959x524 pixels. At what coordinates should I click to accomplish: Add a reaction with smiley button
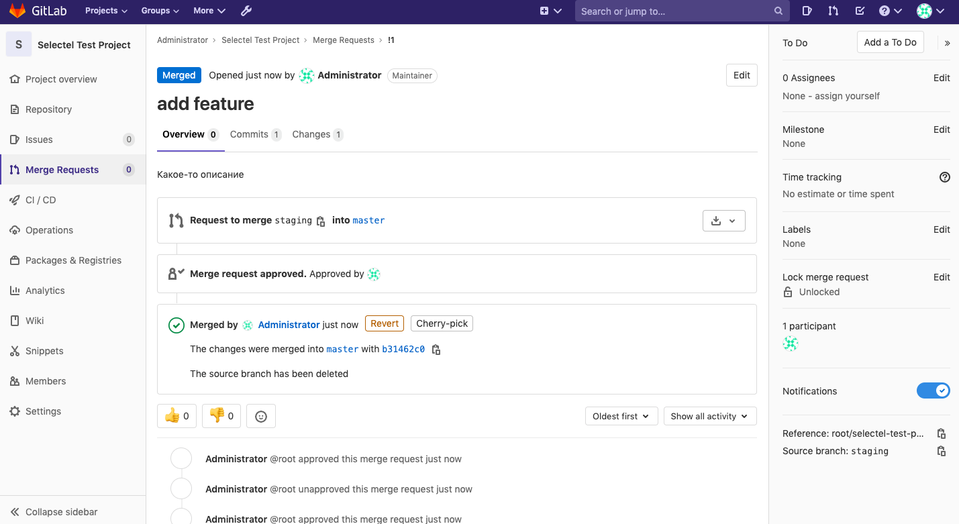point(261,416)
